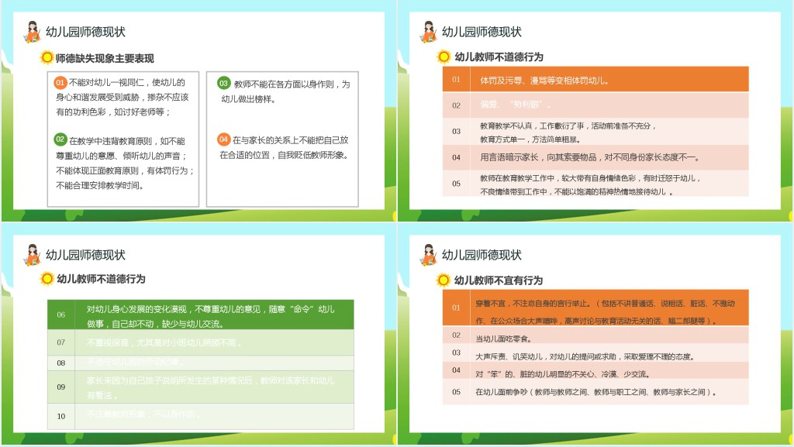Image resolution: width=794 pixels, height=447 pixels.
Task: Select the row 当幼儿面吃零食
Action: [x=595, y=335]
